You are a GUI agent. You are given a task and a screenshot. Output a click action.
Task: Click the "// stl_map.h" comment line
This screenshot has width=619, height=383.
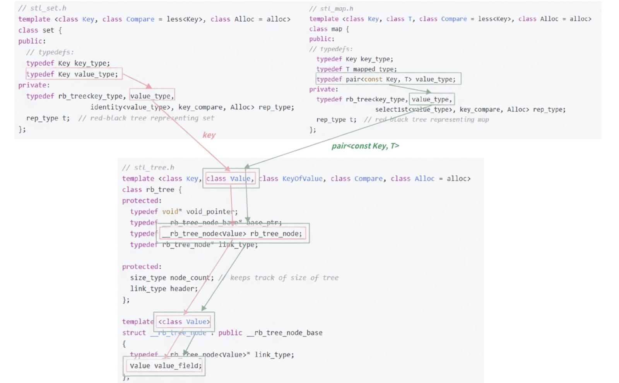tap(331, 9)
